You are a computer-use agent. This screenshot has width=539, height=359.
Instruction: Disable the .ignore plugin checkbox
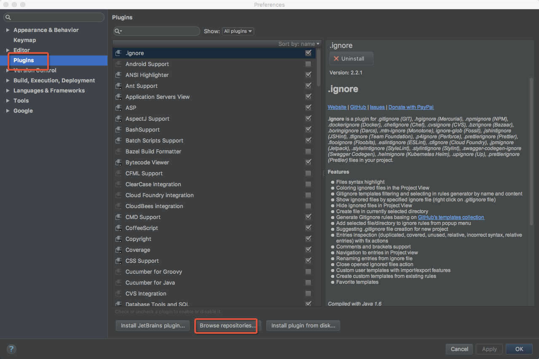point(308,53)
